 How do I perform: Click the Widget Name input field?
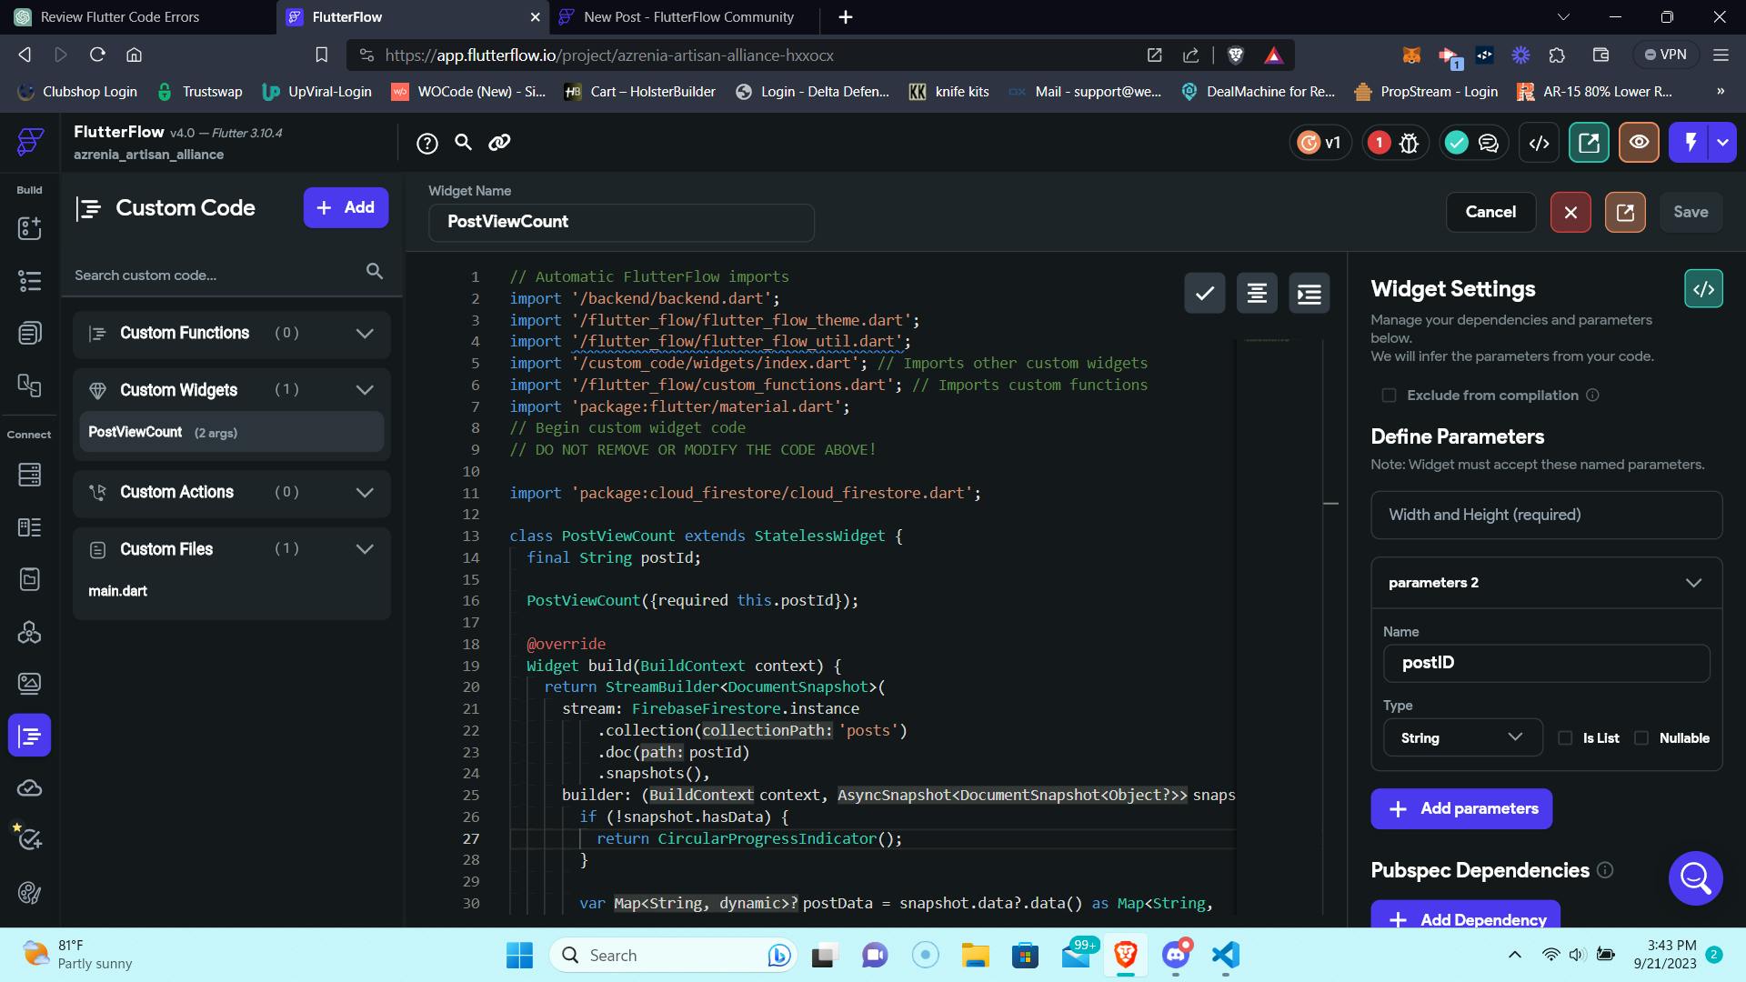[x=621, y=222]
